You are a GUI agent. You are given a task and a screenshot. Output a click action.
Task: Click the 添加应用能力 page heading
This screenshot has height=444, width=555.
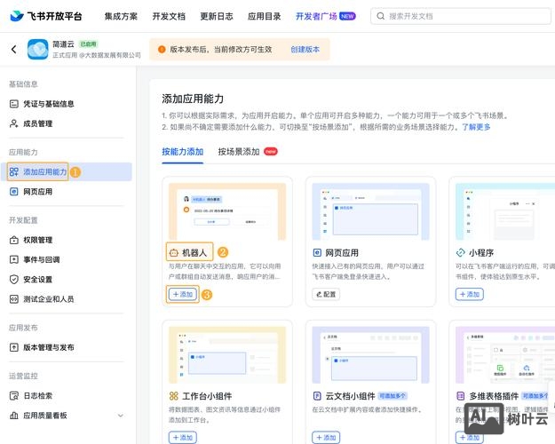tap(193, 99)
